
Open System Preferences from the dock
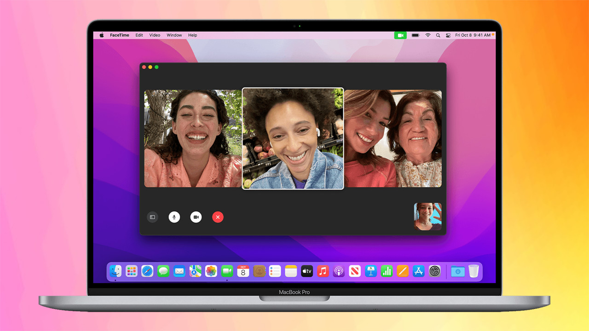click(435, 271)
